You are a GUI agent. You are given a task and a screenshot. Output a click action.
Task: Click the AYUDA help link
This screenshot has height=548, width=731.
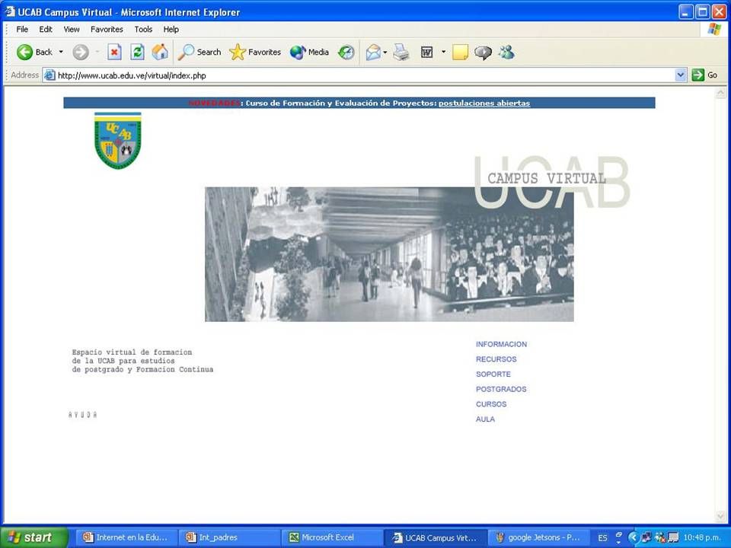point(82,415)
